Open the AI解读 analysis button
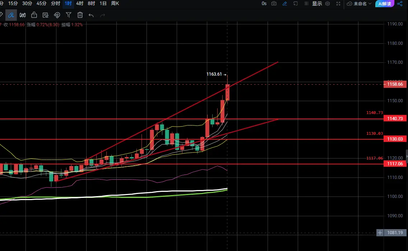Image resolution: width=408 pixels, height=251 pixels. [385, 4]
